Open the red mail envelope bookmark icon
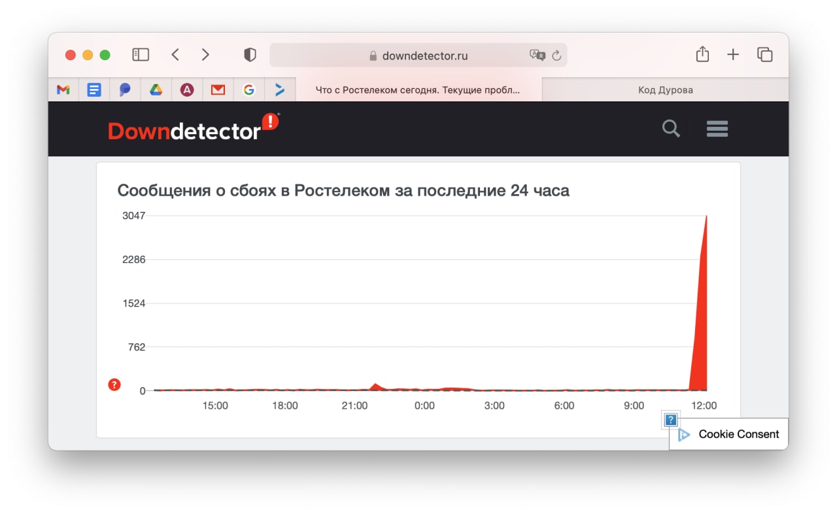 tap(218, 90)
